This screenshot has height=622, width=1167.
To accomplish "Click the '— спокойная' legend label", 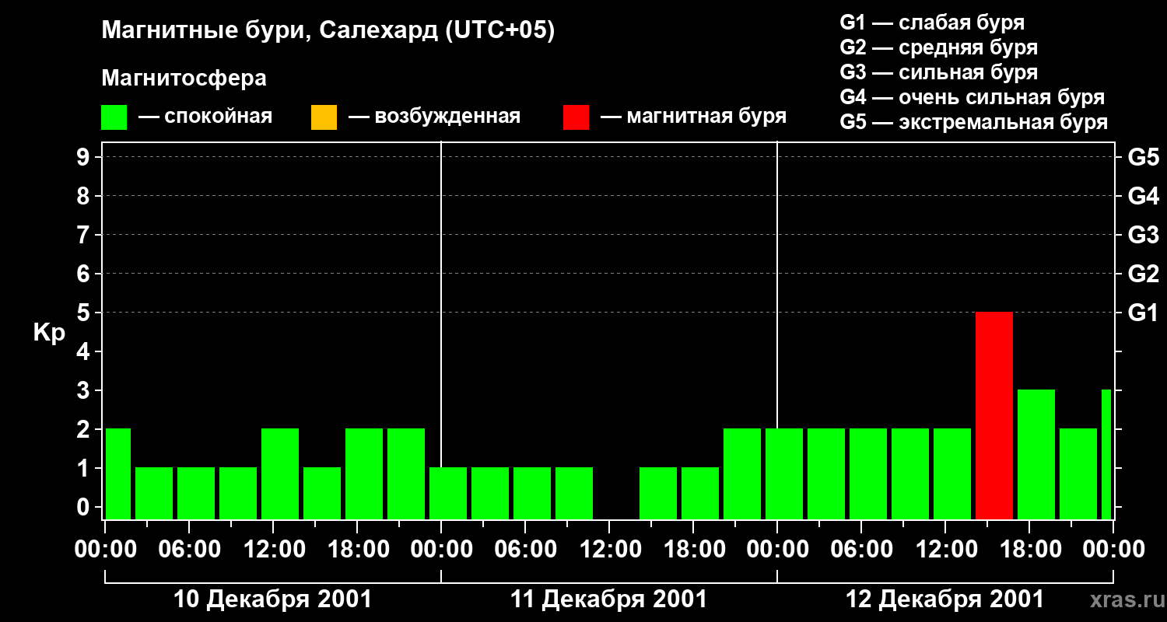I will point(205,117).
